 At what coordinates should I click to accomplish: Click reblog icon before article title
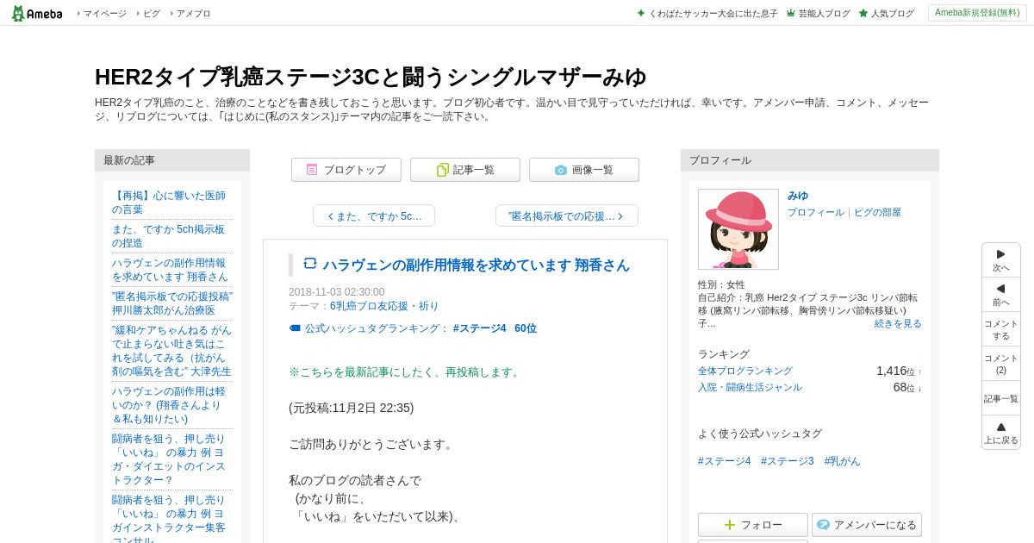[310, 264]
